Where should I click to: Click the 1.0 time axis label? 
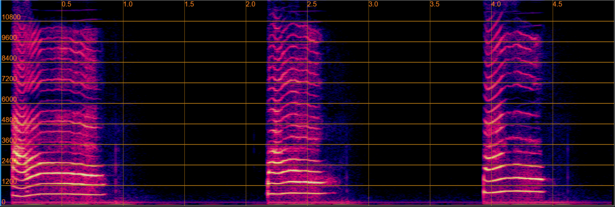tap(128, 4)
